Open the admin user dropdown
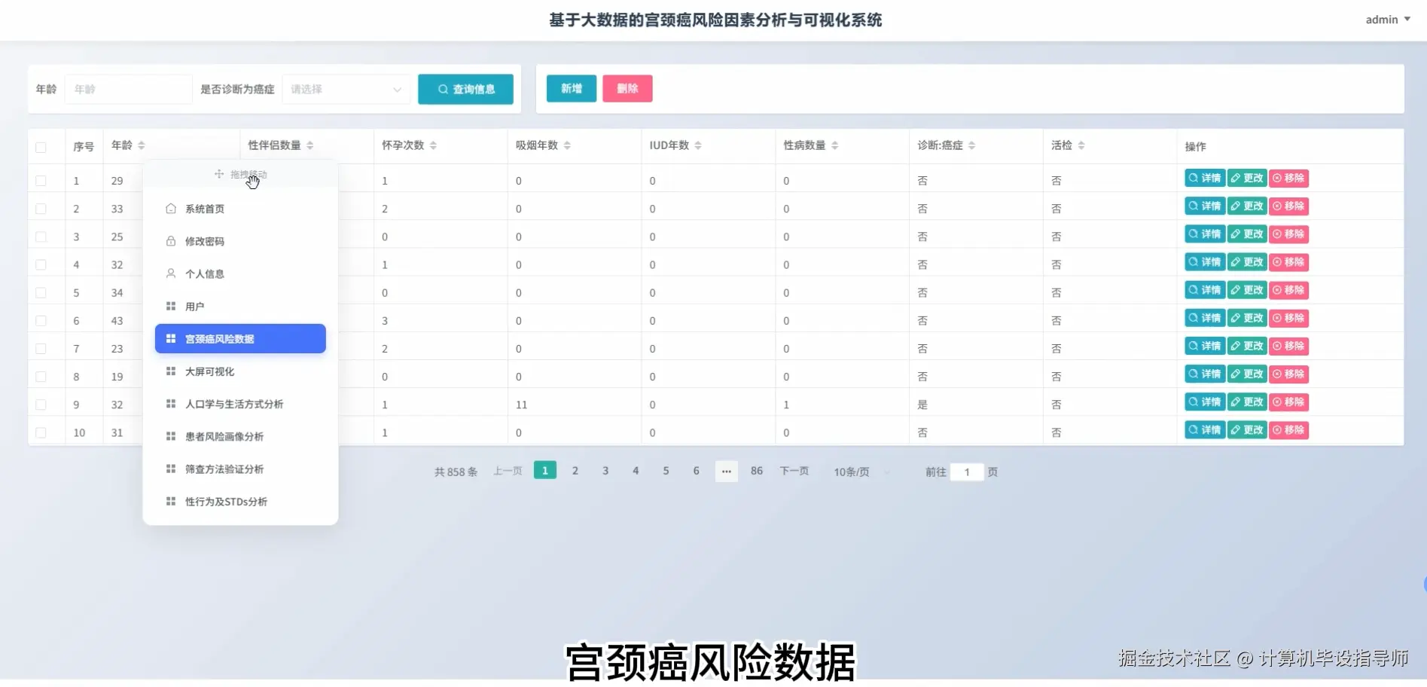1427x687 pixels. click(x=1388, y=20)
